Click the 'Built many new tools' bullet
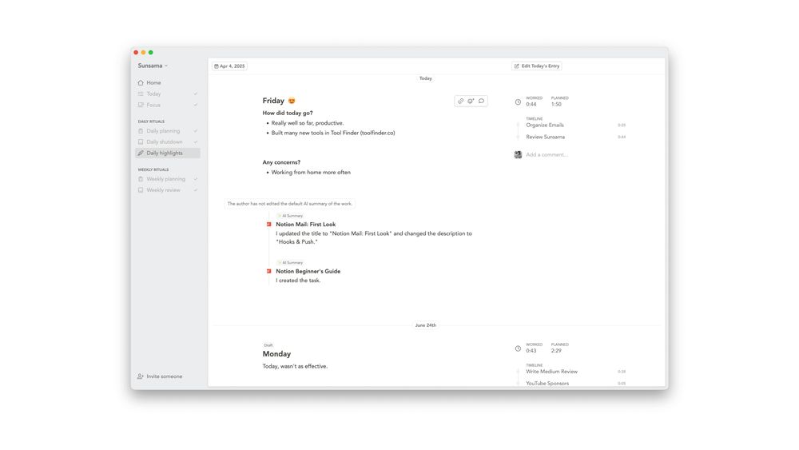 332,133
